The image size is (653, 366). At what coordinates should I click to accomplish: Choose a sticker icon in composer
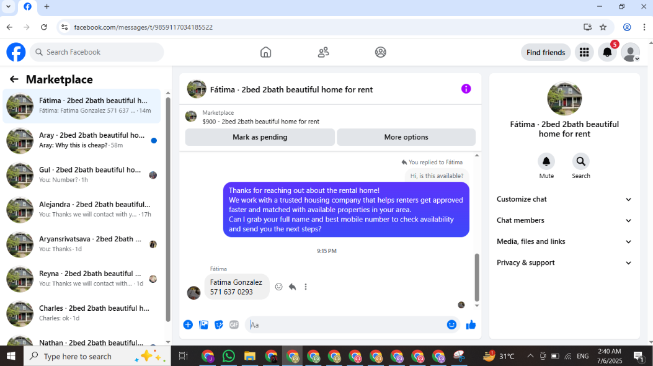(219, 325)
